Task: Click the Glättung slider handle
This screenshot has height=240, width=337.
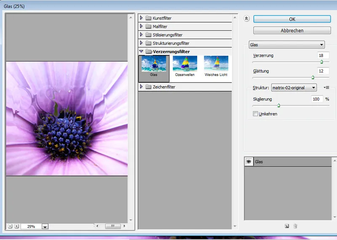Action: pyautogui.click(x=313, y=77)
